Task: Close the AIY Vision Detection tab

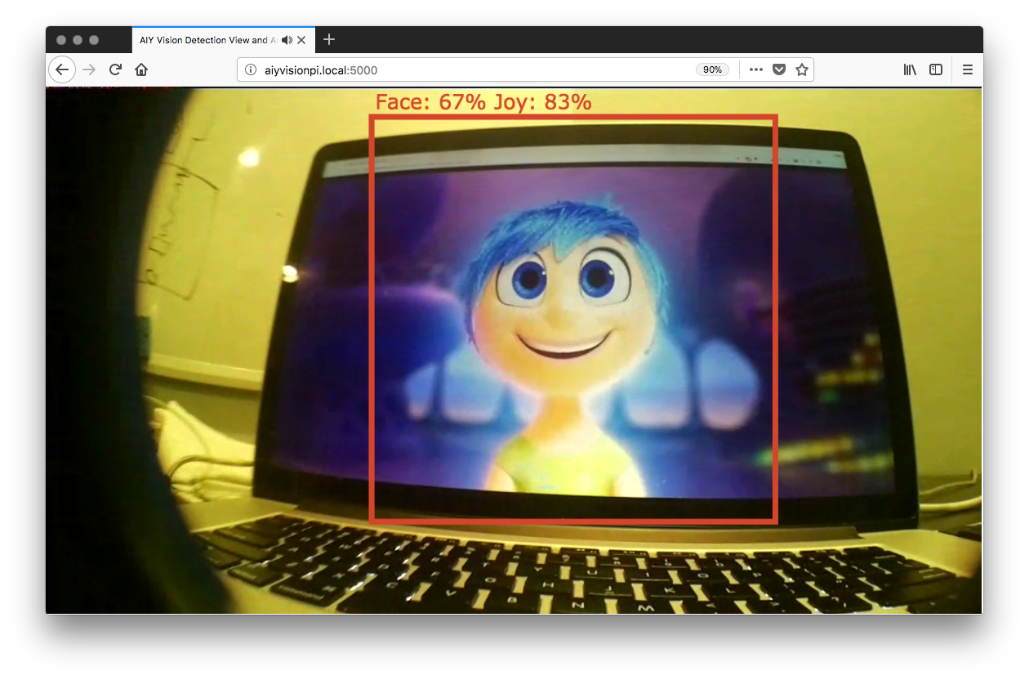Action: [302, 40]
